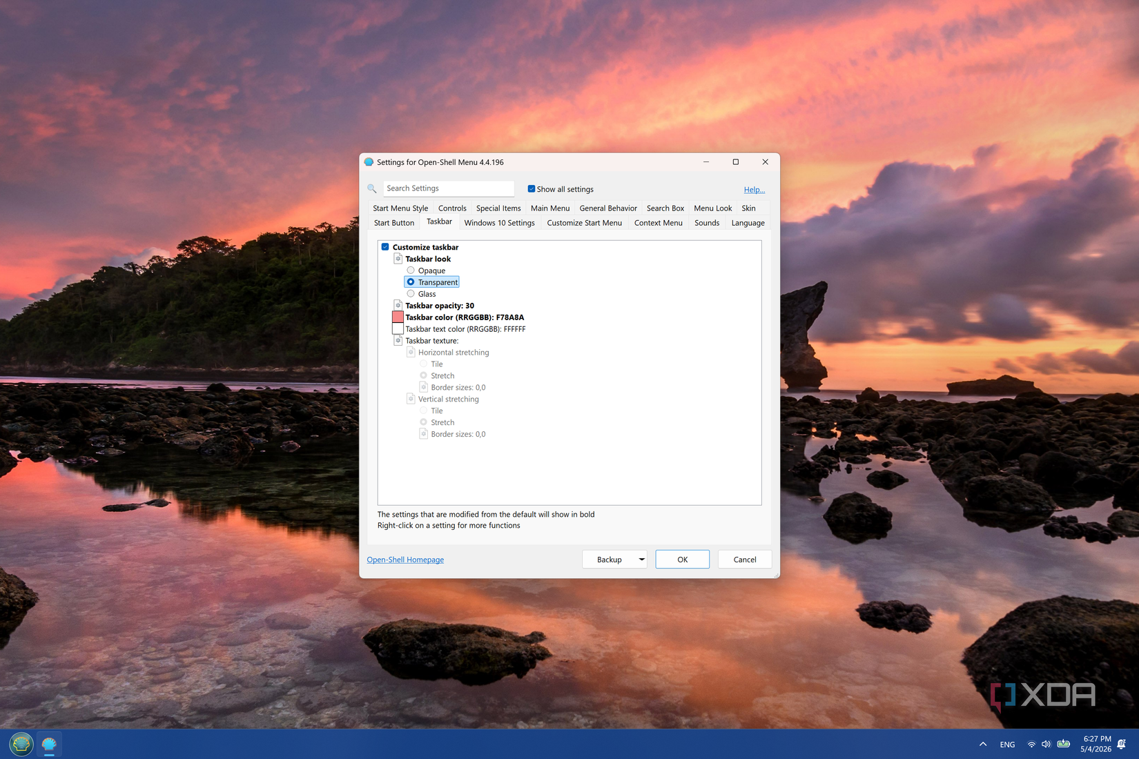Switch to Context Menu tab
Image resolution: width=1139 pixels, height=759 pixels.
(659, 223)
